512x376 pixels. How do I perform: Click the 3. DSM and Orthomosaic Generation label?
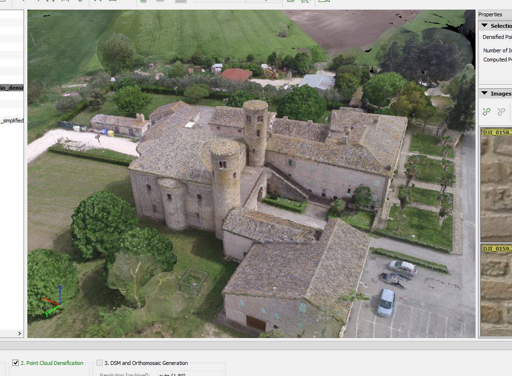click(146, 363)
